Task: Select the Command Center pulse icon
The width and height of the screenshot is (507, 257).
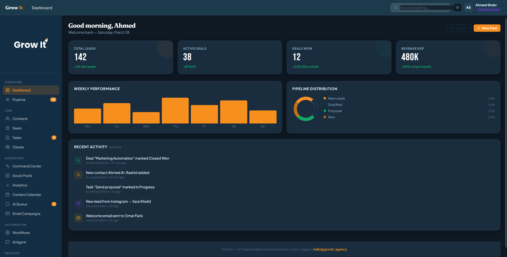Action: (x=7, y=166)
